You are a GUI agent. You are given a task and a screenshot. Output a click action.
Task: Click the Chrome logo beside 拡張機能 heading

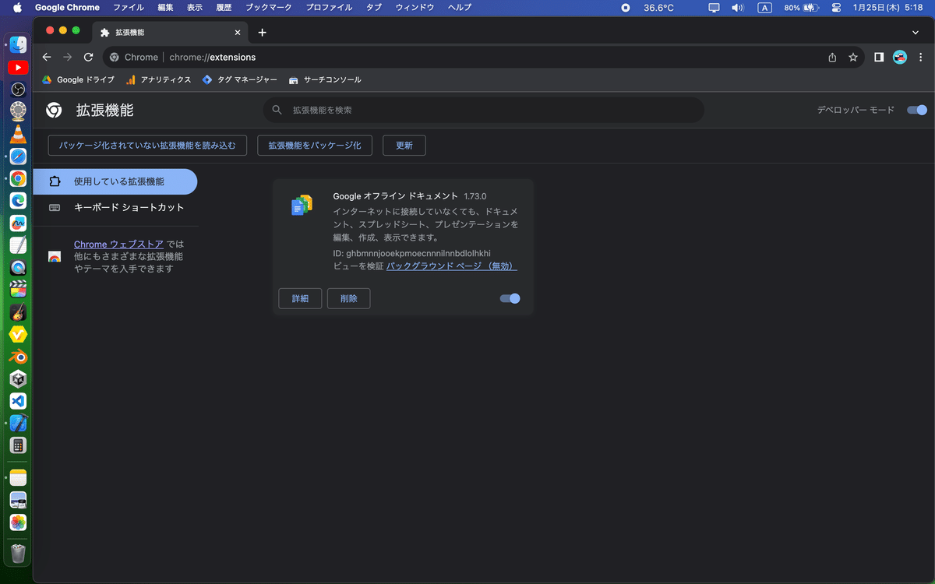(54, 110)
